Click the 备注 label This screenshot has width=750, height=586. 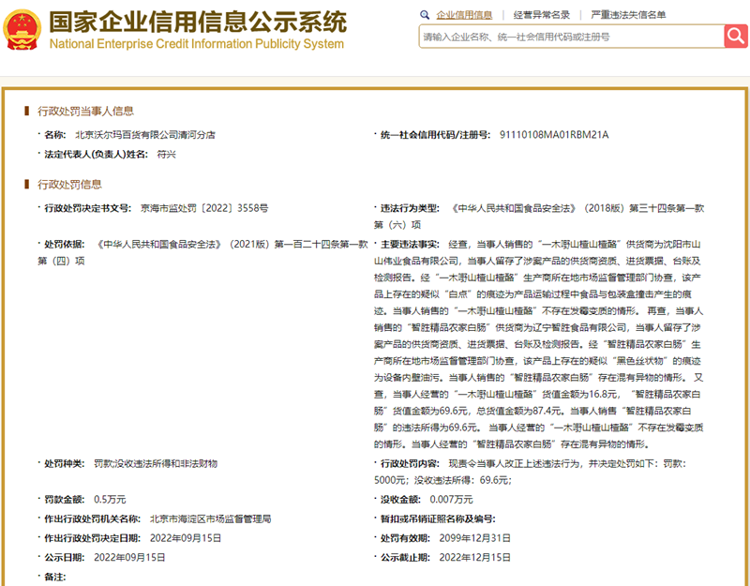pos(55,577)
